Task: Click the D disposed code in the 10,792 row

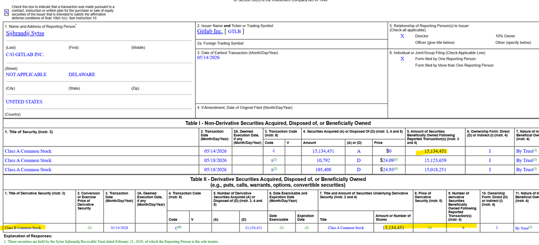Action: pyautogui.click(x=358, y=160)
